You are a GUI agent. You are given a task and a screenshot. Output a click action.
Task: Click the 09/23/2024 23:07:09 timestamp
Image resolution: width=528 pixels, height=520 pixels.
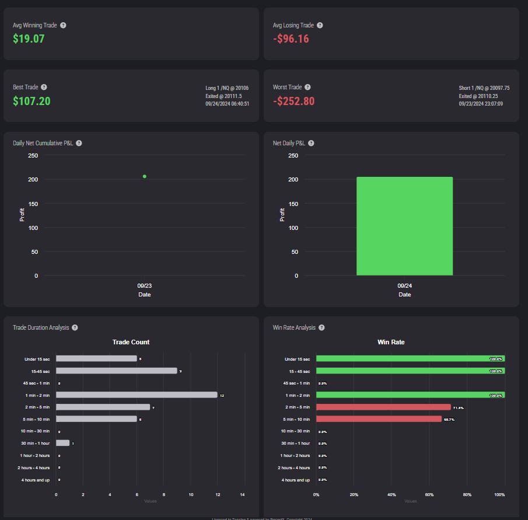click(x=481, y=104)
